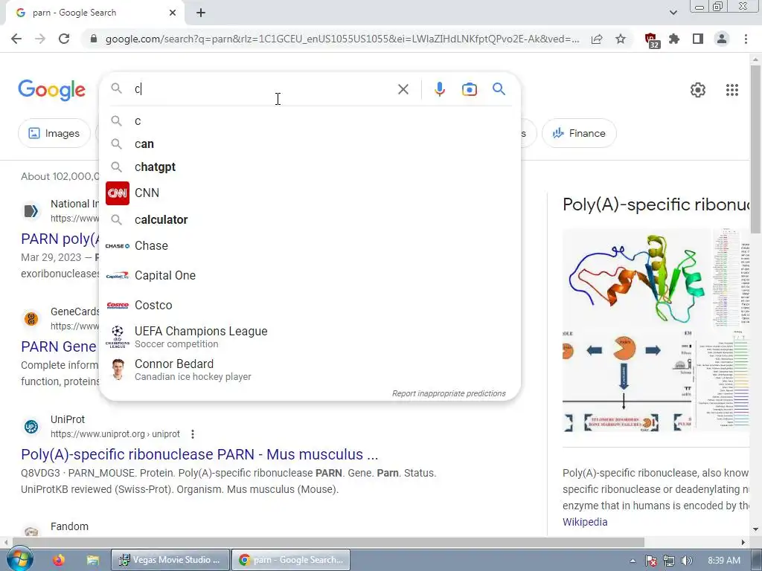Viewport: 762px width, 571px height.
Task: Open the Chrome profile avatar
Action: 722,39
